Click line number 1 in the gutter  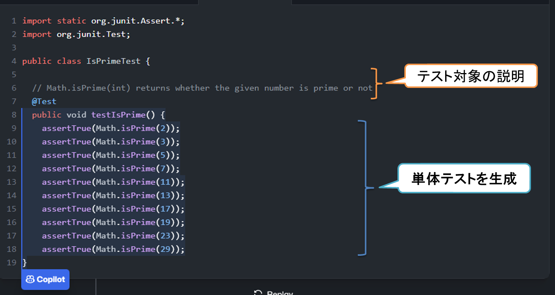click(x=14, y=21)
